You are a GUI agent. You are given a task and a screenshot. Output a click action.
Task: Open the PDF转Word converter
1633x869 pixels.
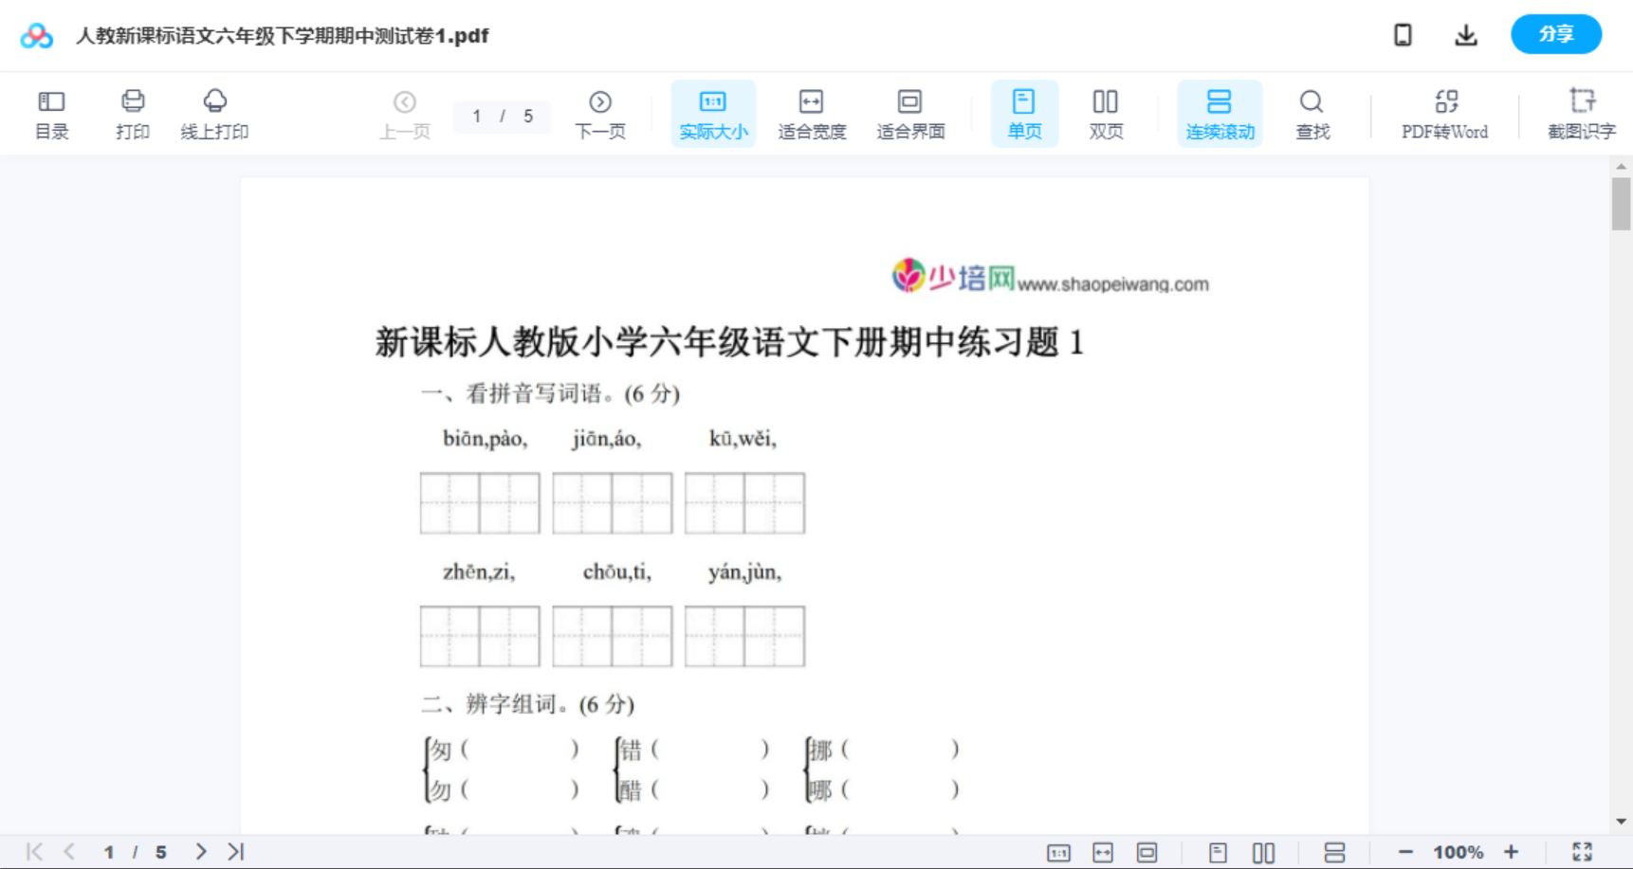[1444, 113]
